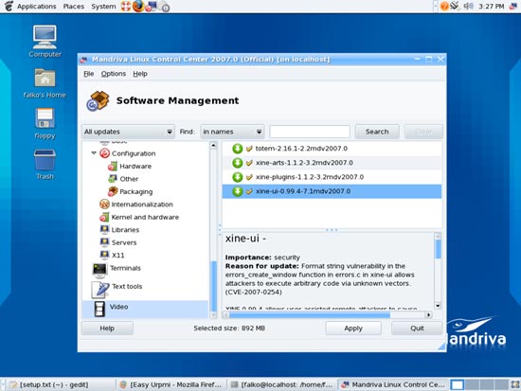Select the Text tools category row
The width and height of the screenshot is (521, 391).
[x=145, y=290]
